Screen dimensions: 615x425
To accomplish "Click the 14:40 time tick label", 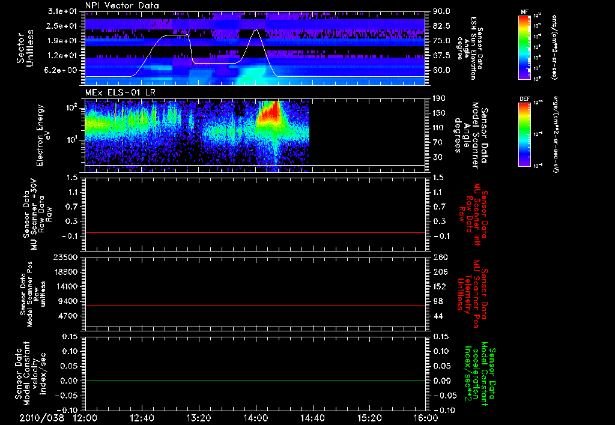I will 312,418.
